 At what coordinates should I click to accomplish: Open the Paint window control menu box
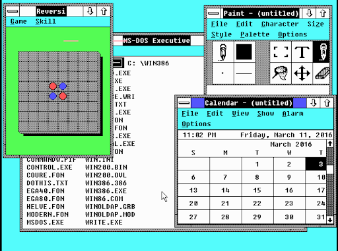(x=213, y=13)
